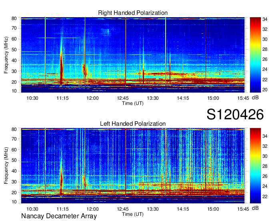Click the 14:15 time tick of Left Handed plot
Viewport: 272px width, 221px height.
183,209
